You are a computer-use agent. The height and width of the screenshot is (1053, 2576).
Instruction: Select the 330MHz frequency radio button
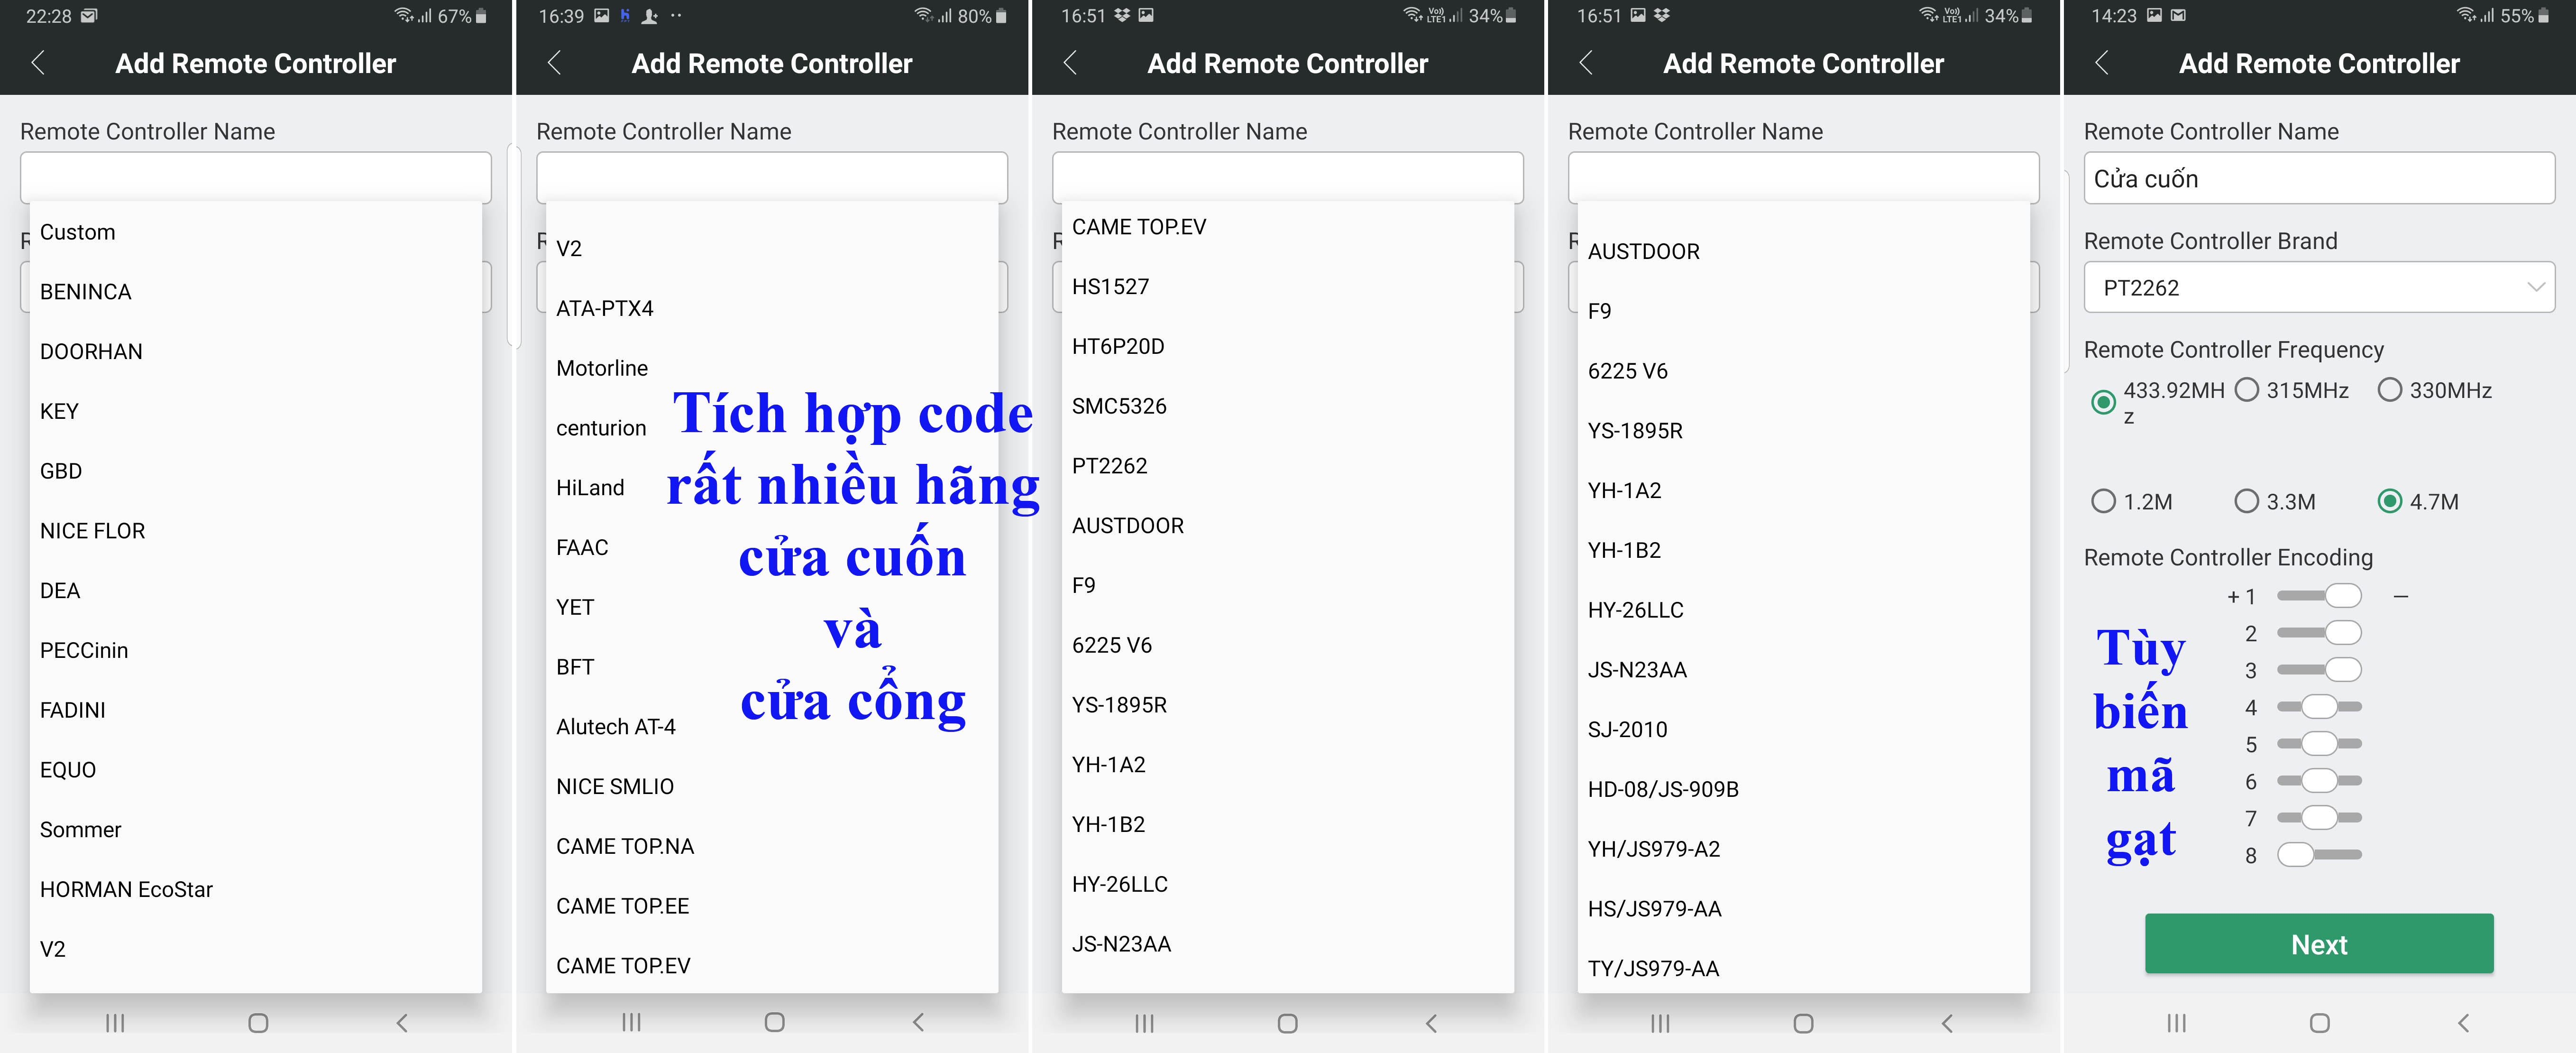[2390, 390]
